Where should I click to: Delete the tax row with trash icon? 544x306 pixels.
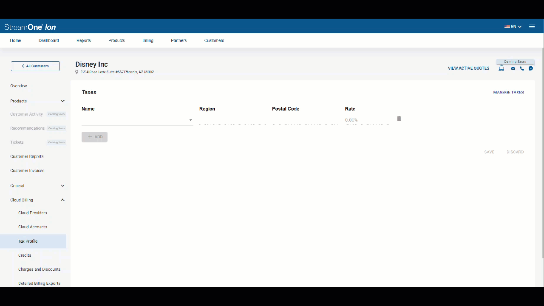tap(399, 119)
